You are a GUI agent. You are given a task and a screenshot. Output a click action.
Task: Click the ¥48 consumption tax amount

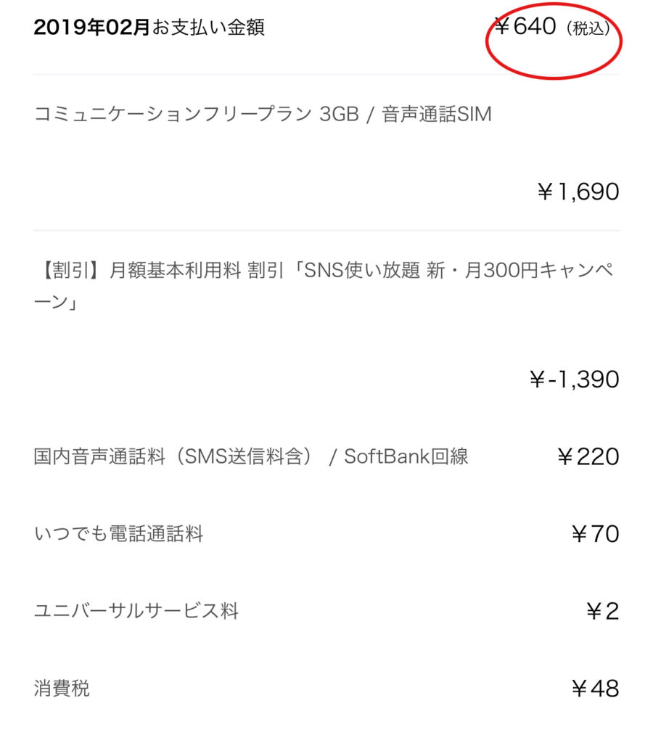(595, 689)
